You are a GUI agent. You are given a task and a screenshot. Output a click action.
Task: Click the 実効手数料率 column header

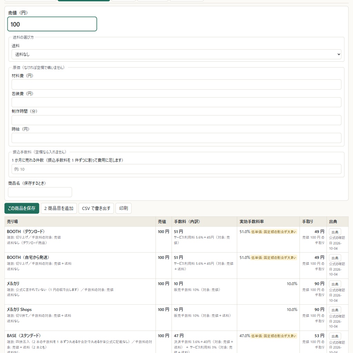click(x=268, y=222)
